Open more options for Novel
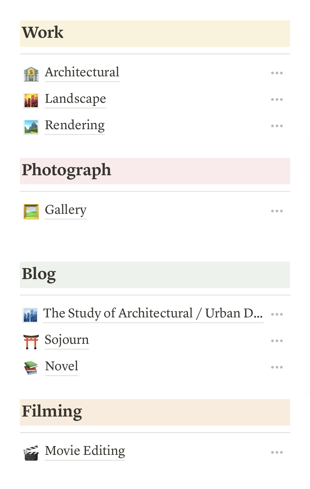Screen dimensions: 310x489 [277, 367]
